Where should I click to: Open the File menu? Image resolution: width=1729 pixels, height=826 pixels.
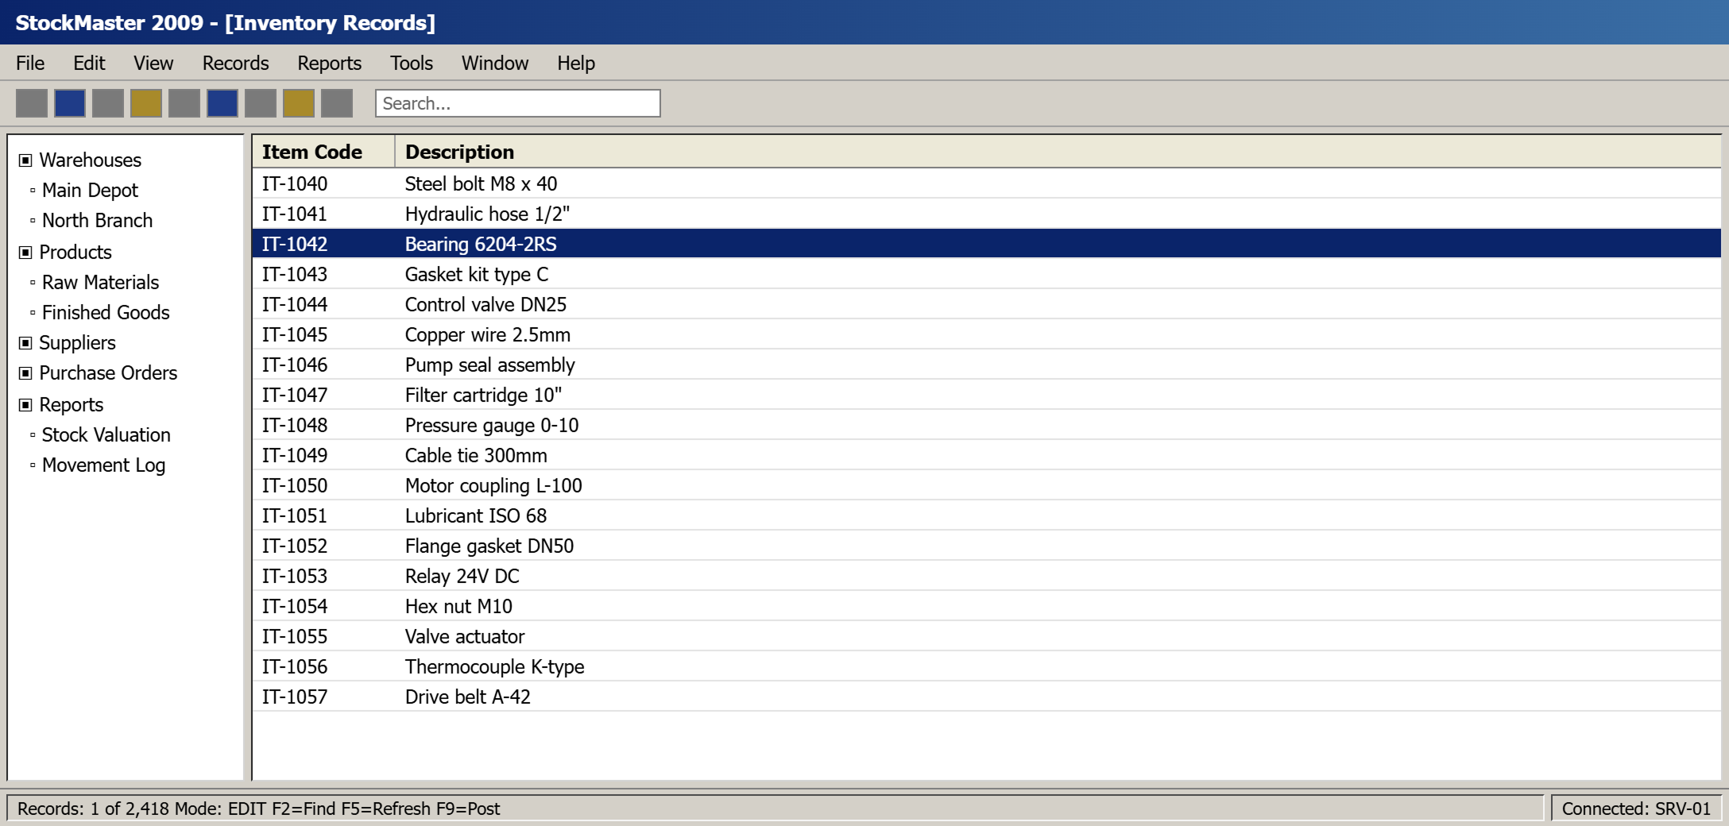pyautogui.click(x=30, y=63)
